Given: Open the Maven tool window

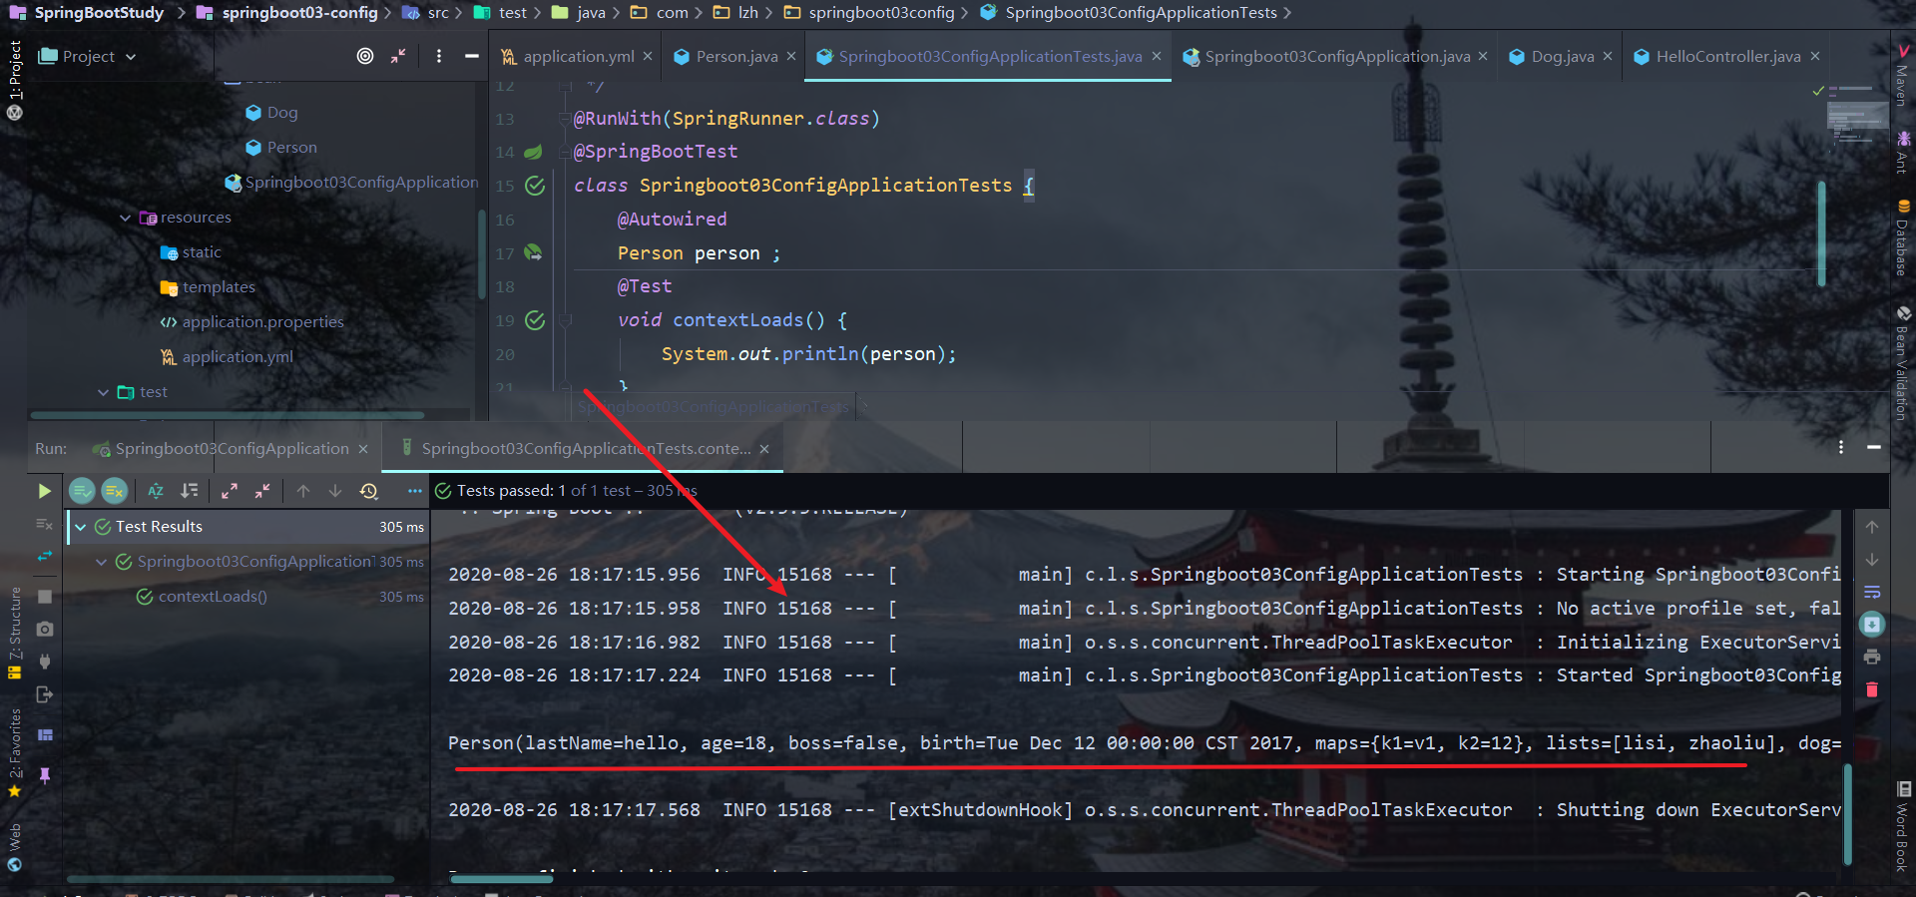Looking at the screenshot, I should point(1902,76).
